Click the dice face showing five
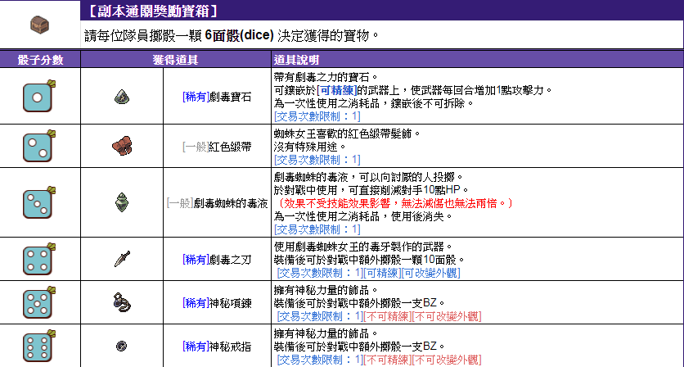This screenshot has width=684, height=367. pos(39,303)
